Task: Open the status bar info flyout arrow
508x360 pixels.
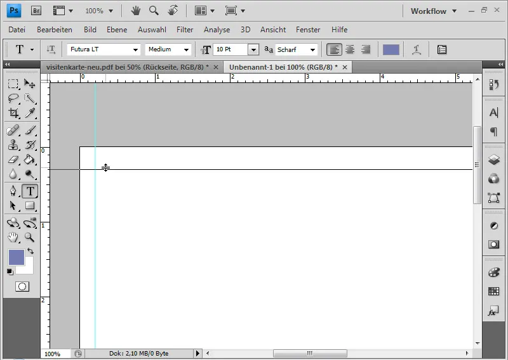Action: pos(197,353)
